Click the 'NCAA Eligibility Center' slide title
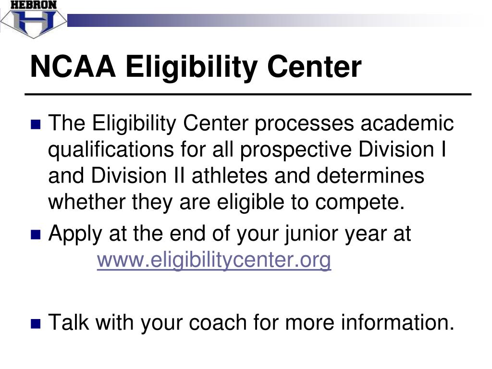 coord(196,67)
